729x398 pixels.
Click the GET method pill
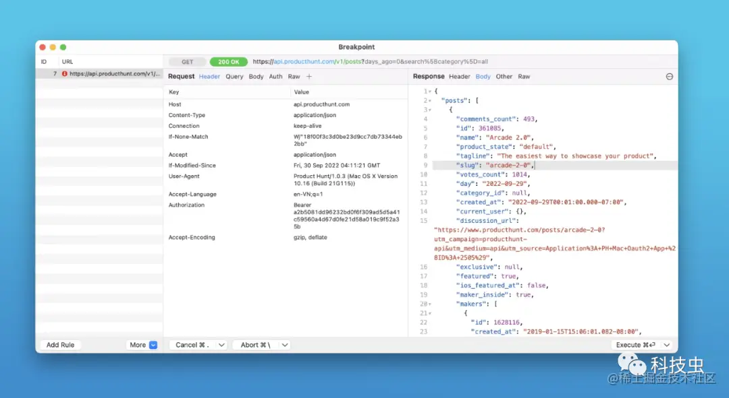pyautogui.click(x=188, y=62)
